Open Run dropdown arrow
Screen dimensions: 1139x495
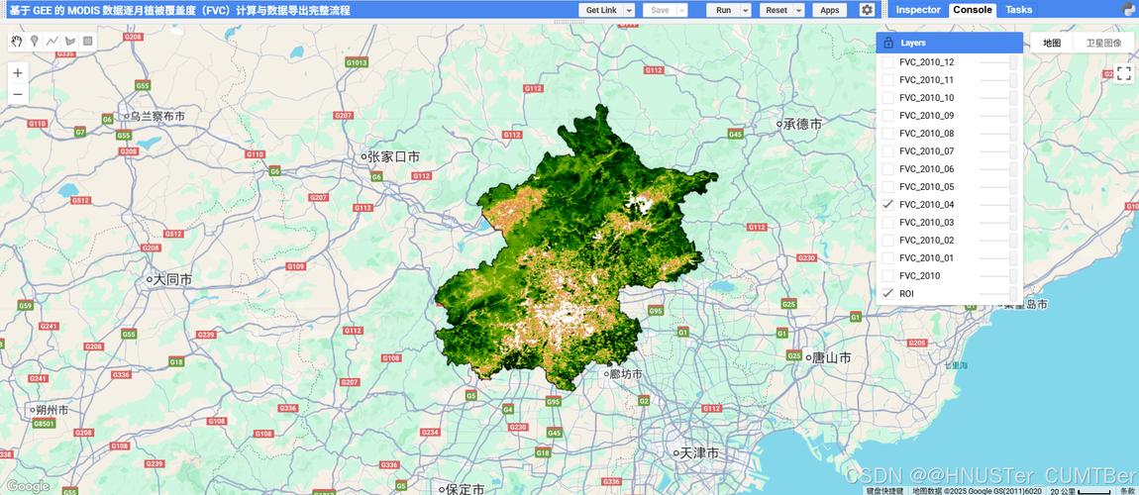click(745, 10)
